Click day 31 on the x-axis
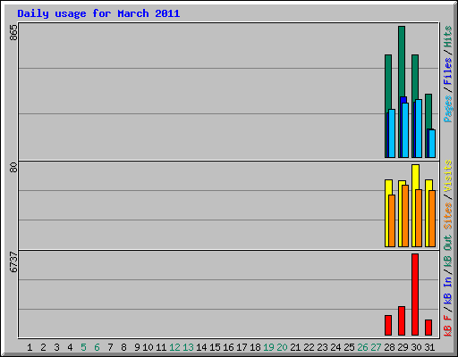Image resolution: width=458 pixels, height=357 pixels. pos(429,347)
